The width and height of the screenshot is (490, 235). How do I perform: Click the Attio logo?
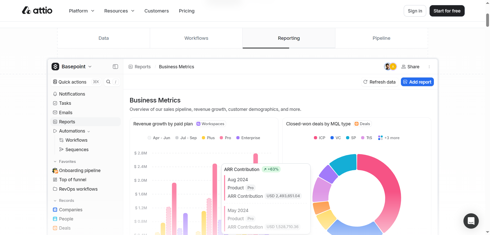37,10
